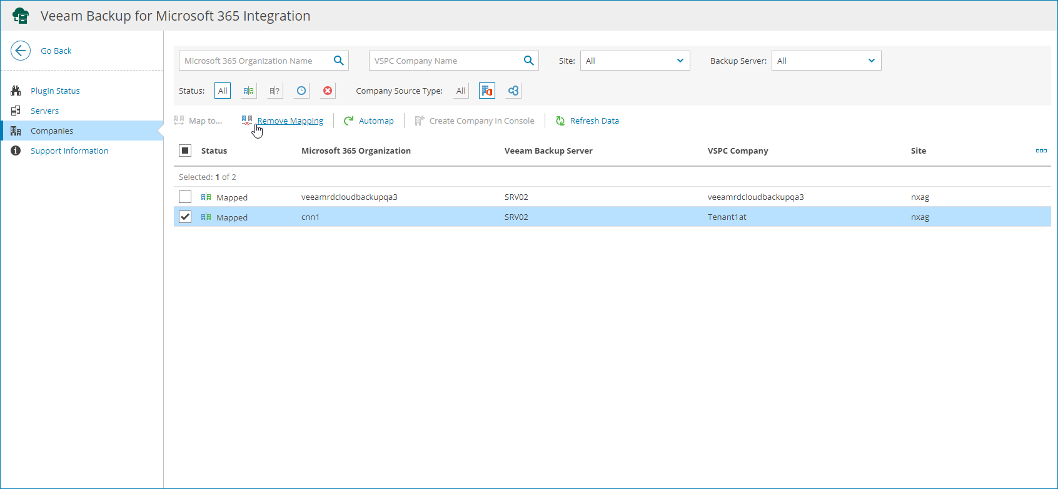Open the Backup Server dropdown

(826, 61)
